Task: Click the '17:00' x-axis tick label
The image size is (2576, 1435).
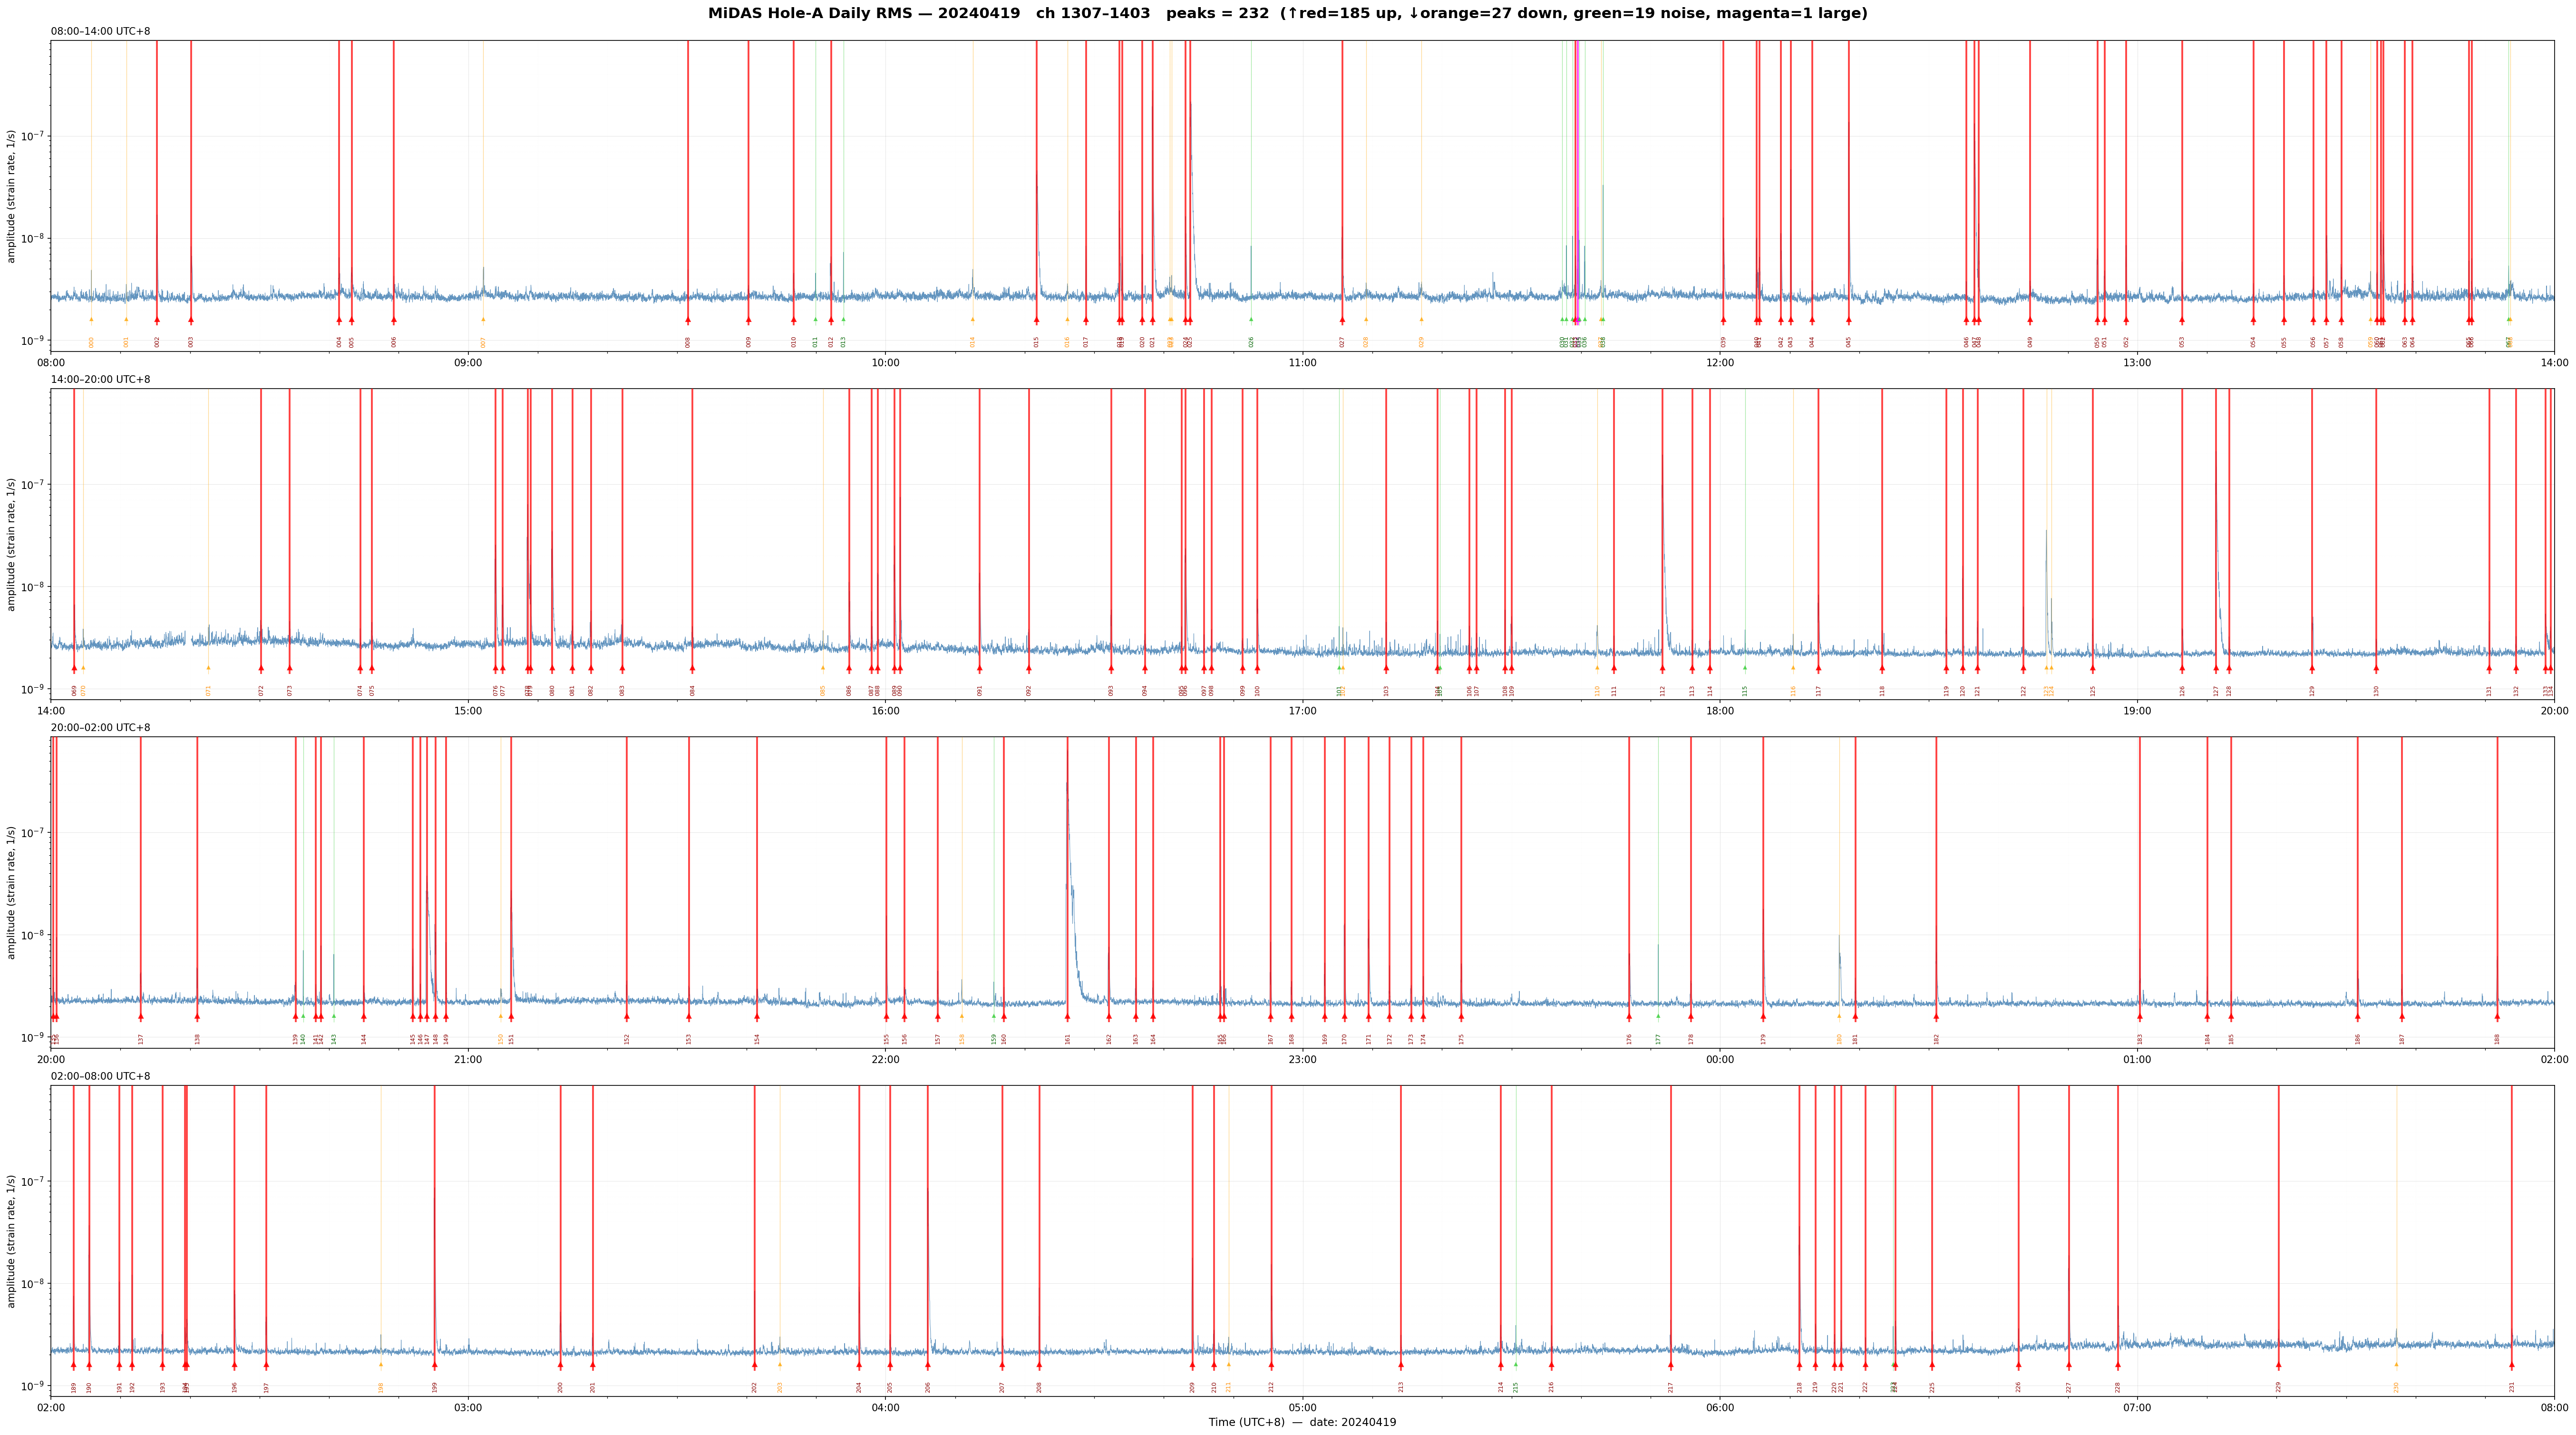Action: [1302, 711]
